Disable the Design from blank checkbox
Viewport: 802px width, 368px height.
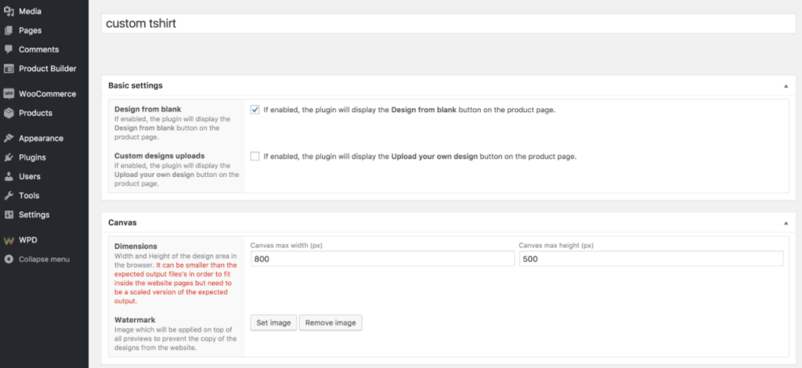click(x=255, y=110)
